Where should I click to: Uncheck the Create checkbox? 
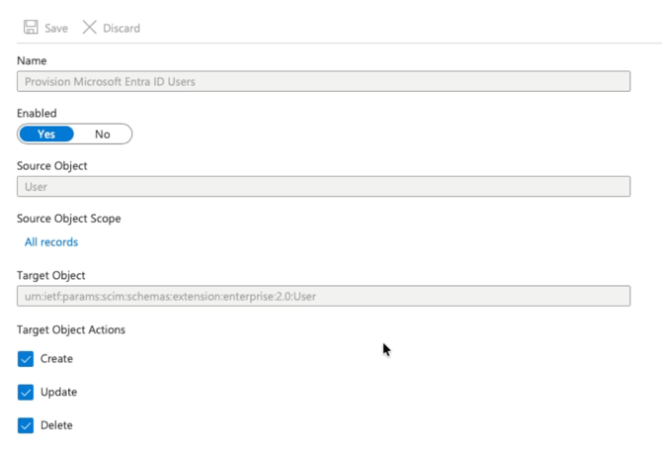(27, 359)
